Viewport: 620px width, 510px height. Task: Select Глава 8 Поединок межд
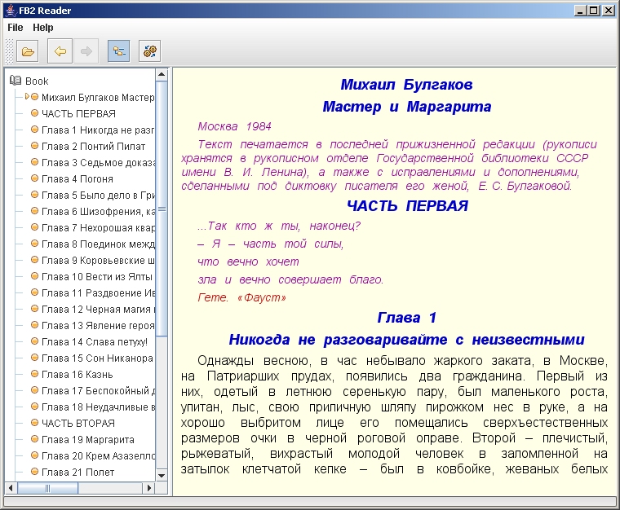pos(98,244)
